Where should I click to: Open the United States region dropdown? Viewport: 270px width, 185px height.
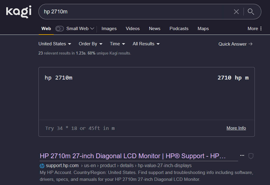click(x=55, y=44)
